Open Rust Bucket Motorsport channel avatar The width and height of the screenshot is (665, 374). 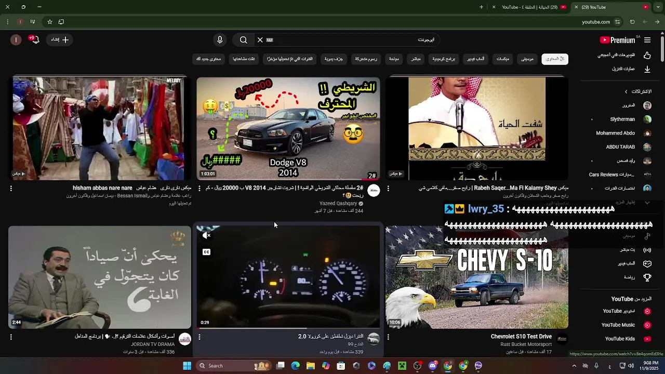pyautogui.click(x=562, y=339)
